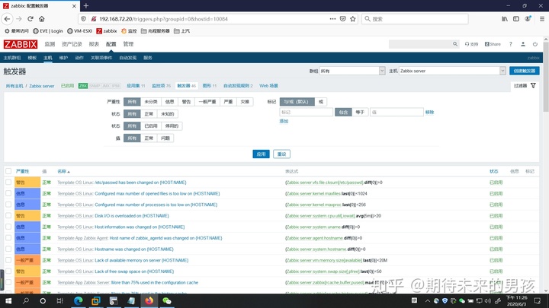Check the Disk I/O overloaded trigger row
This screenshot has width=549, height=308.
click(8, 215)
